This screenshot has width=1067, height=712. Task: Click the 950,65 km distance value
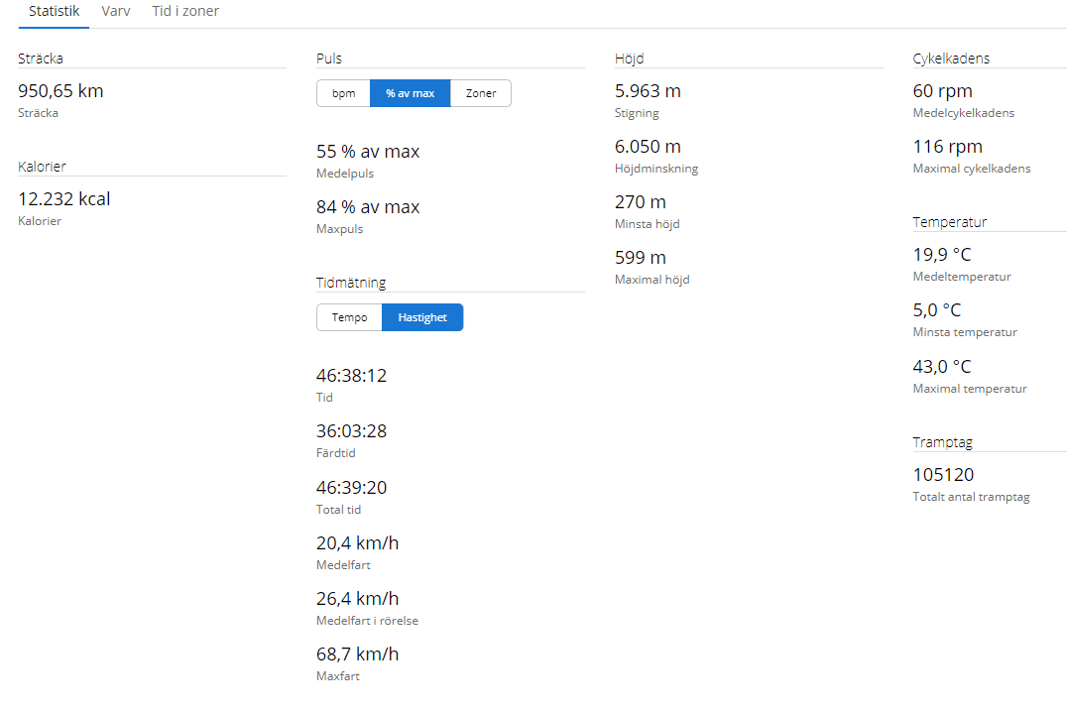(60, 91)
